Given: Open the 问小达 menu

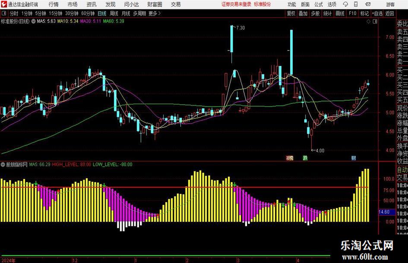Looking at the screenshot, I should 131,4.
